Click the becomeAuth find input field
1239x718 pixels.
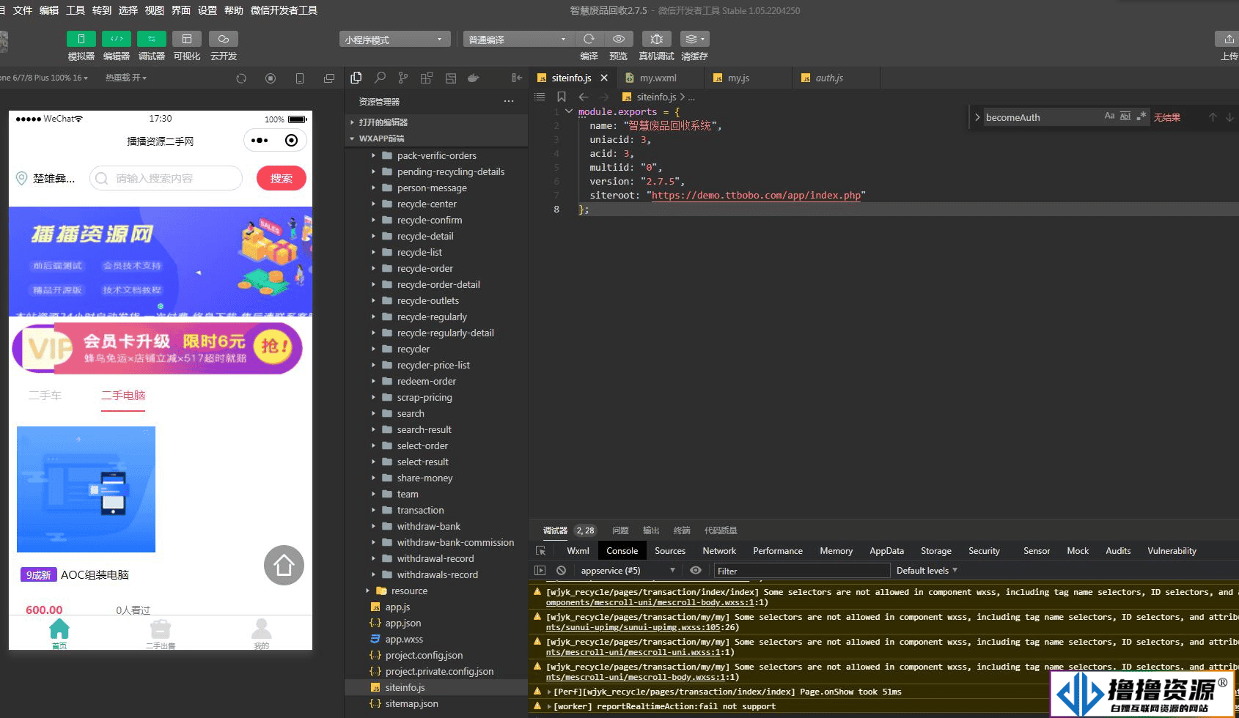(1043, 117)
